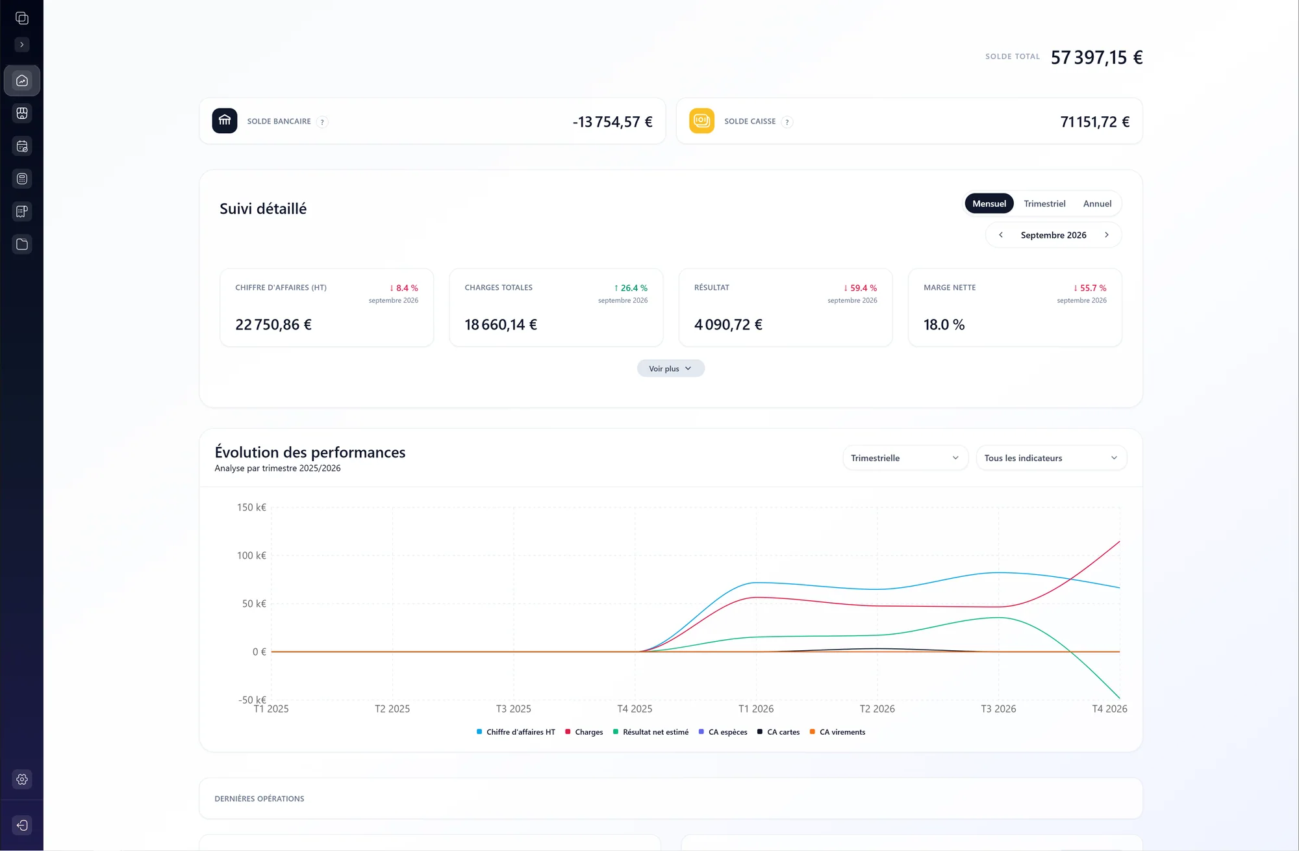1299x851 pixels.
Task: Open the Trimestrielle period dropdown
Action: tap(905, 458)
